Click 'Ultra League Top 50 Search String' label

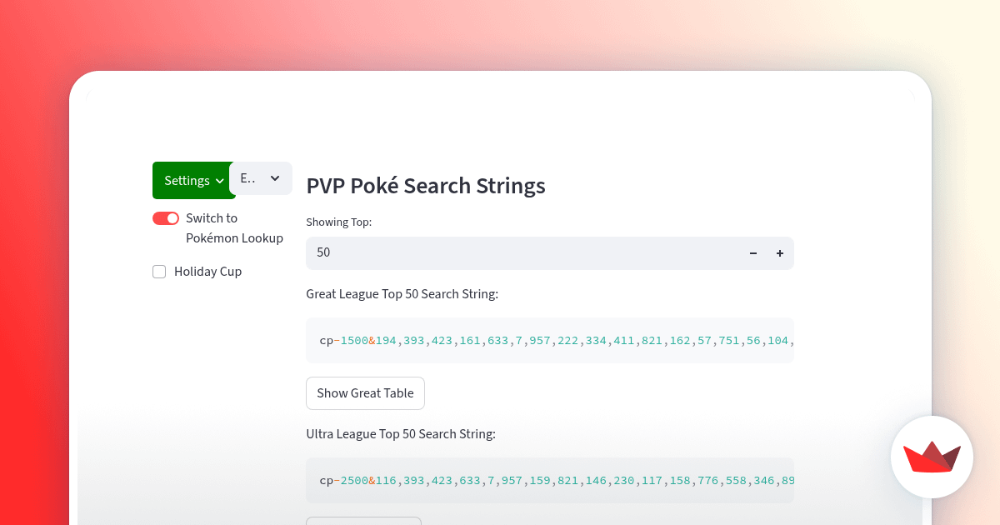(x=401, y=434)
